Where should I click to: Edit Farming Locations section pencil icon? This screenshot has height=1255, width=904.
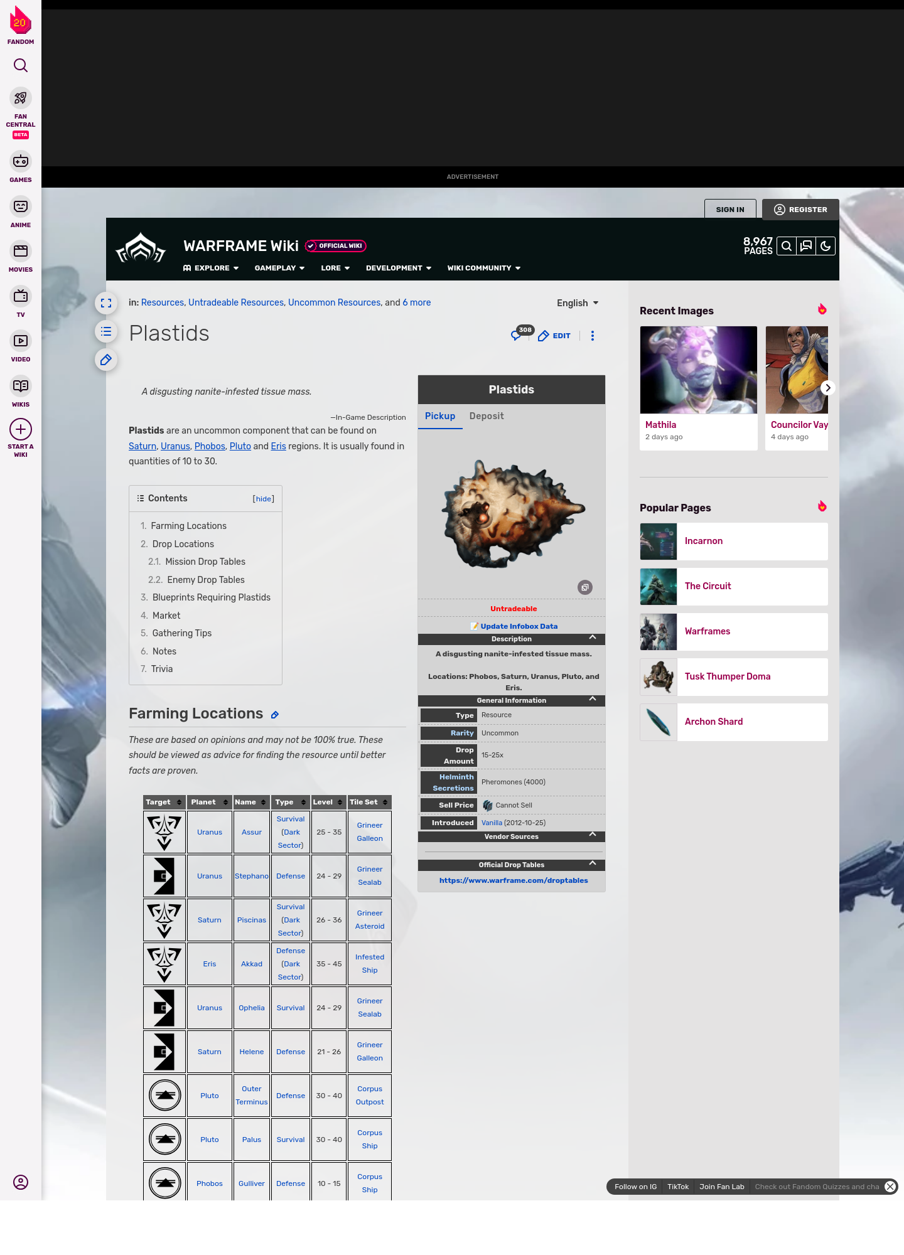(275, 715)
